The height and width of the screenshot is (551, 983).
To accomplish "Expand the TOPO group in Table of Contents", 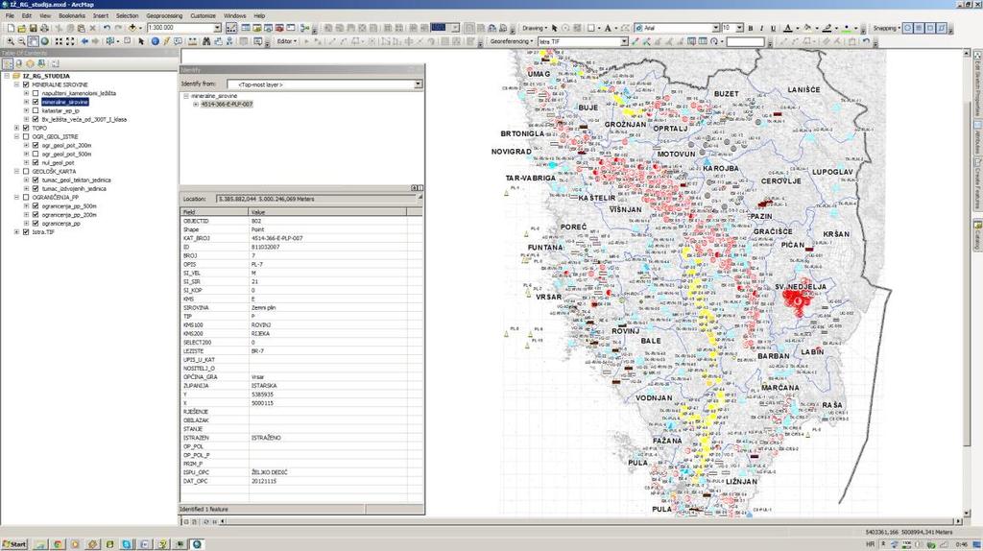I will tap(17, 128).
